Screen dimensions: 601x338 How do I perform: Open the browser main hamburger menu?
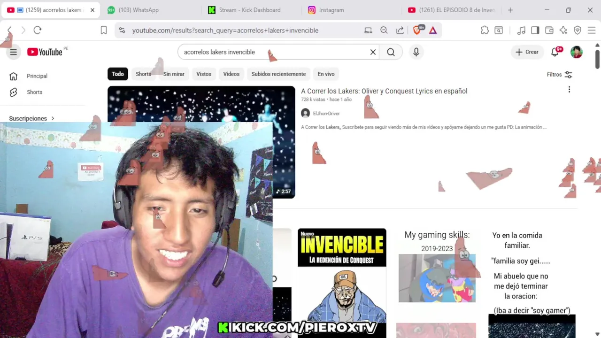click(592, 31)
